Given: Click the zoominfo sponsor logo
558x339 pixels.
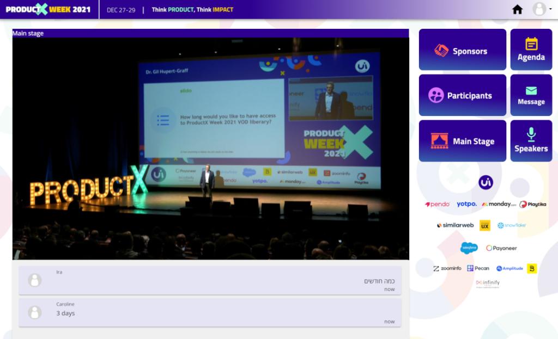Looking at the screenshot, I should pos(447,268).
